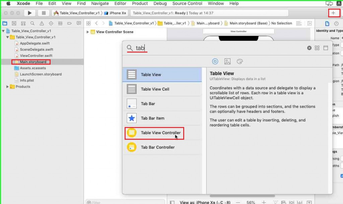343x204 pixels.
Task: Open the Report navigator
Action: click(x=79, y=23)
